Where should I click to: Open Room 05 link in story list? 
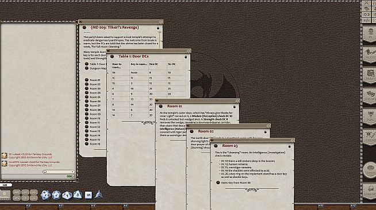pyautogui.click(x=93, y=97)
